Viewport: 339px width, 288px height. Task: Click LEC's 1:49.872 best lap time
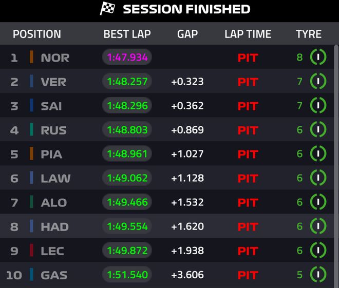127,251
